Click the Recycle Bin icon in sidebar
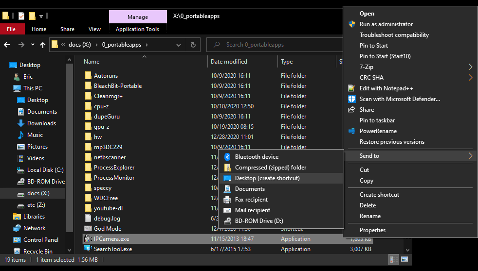Image resolution: width=478 pixels, height=271 pixels. click(17, 251)
